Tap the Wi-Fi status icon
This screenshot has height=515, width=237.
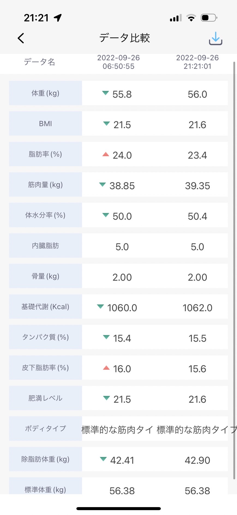[191, 18]
